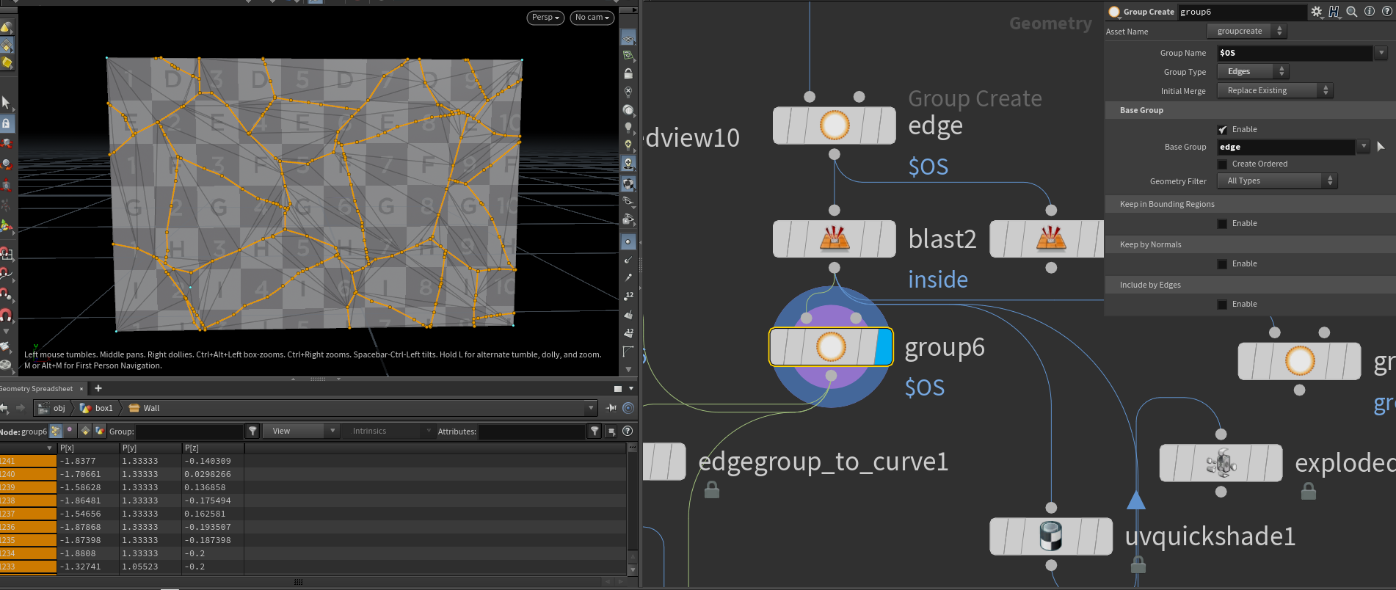Enable the Create Ordered checkbox
Viewport: 1396px width, 590px height.
1222,164
